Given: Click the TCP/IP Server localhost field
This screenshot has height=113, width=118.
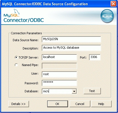Looking at the screenshot, I should tap(59, 57).
